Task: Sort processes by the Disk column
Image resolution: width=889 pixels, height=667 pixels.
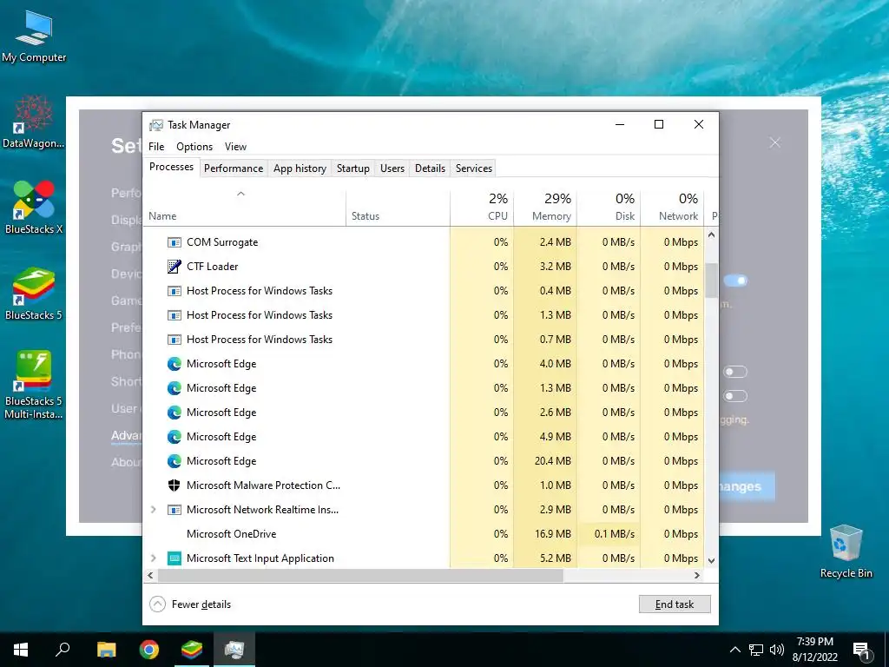Action: 609,208
